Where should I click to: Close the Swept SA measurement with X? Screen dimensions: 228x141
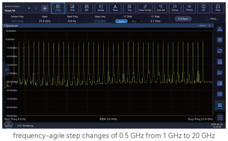[36, 8]
